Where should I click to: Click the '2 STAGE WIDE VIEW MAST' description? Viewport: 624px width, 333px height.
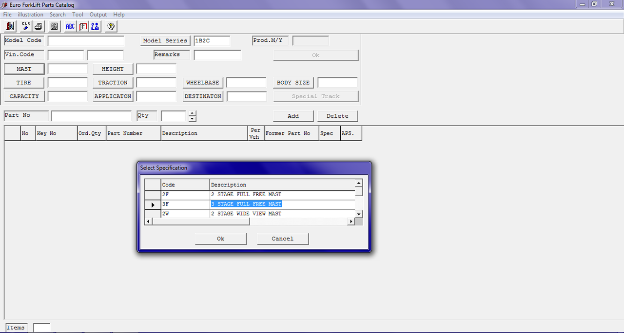click(246, 214)
